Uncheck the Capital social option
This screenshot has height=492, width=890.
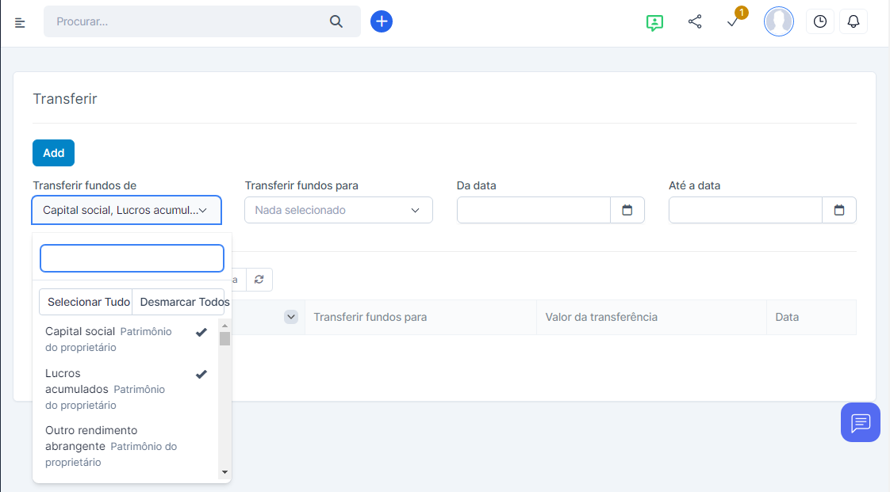click(x=119, y=339)
